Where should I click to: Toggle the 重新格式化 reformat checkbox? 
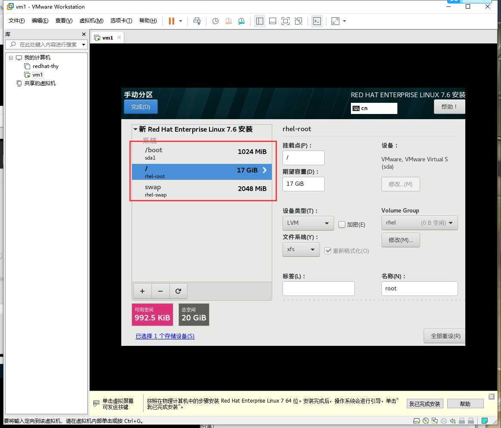point(328,251)
